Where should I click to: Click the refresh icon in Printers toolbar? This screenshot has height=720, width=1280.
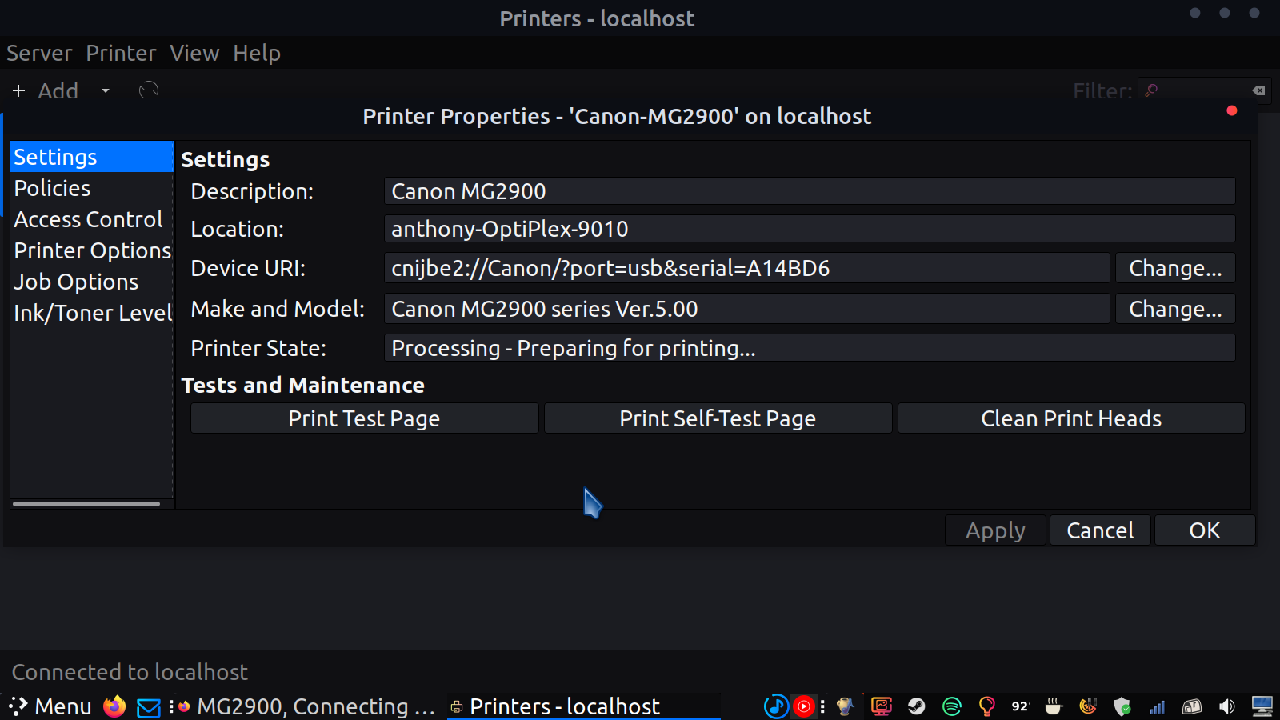(149, 90)
